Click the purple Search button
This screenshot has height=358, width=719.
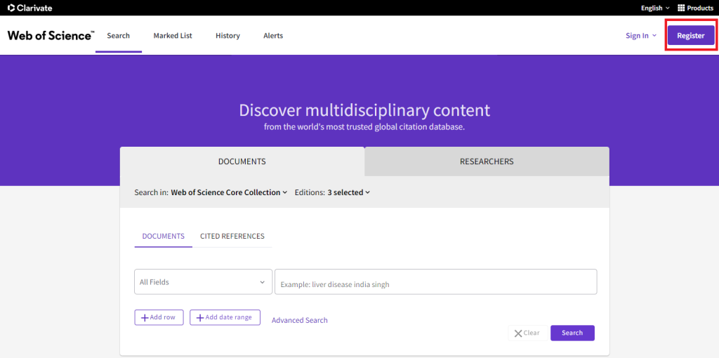click(572, 333)
